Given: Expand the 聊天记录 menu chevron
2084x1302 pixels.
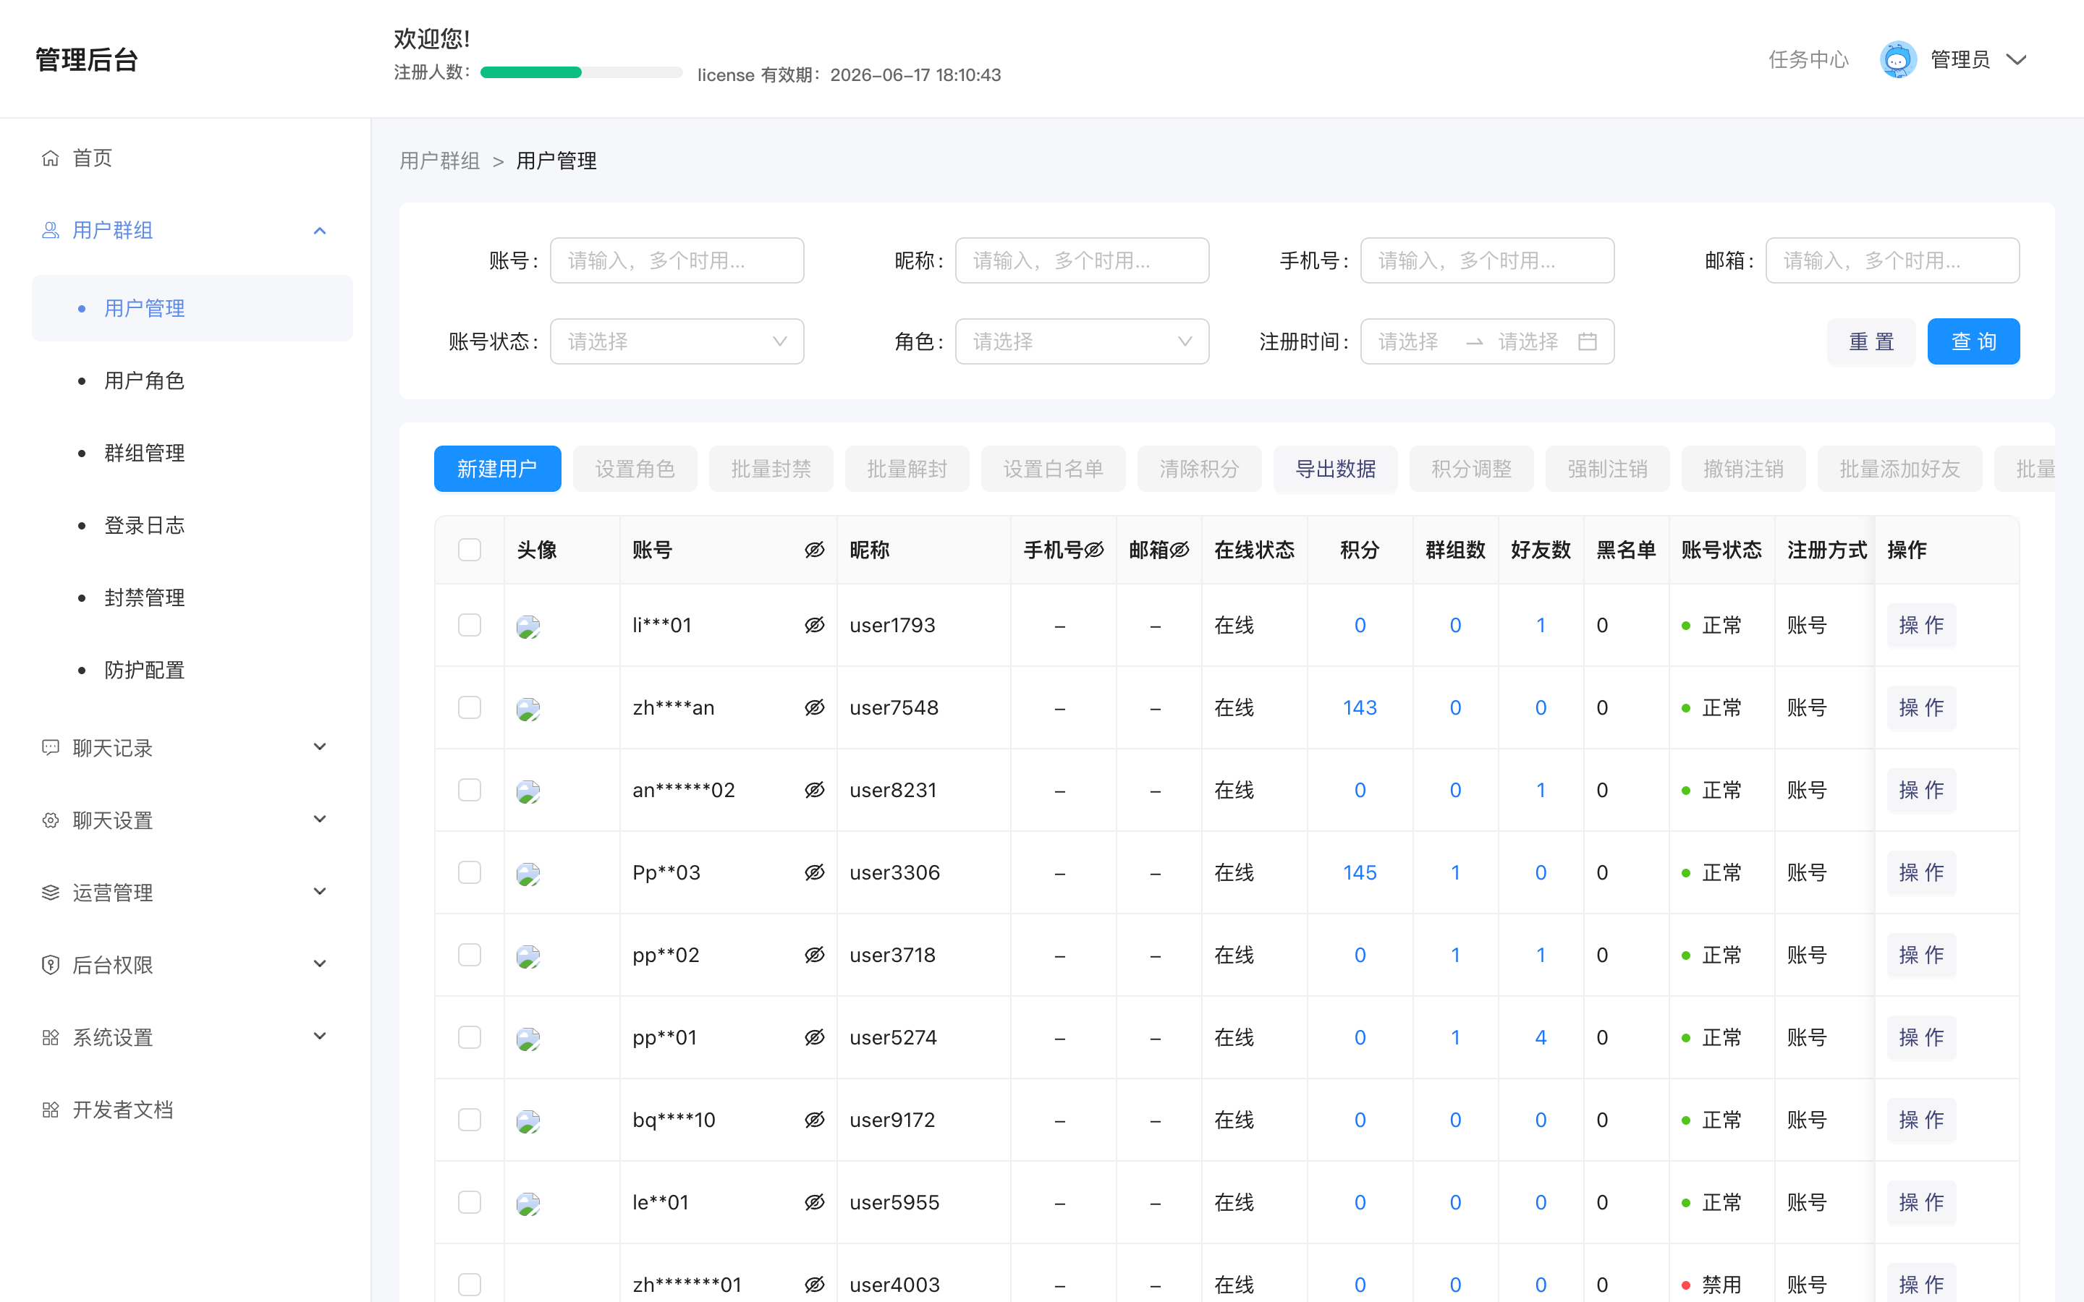Looking at the screenshot, I should tap(320, 746).
